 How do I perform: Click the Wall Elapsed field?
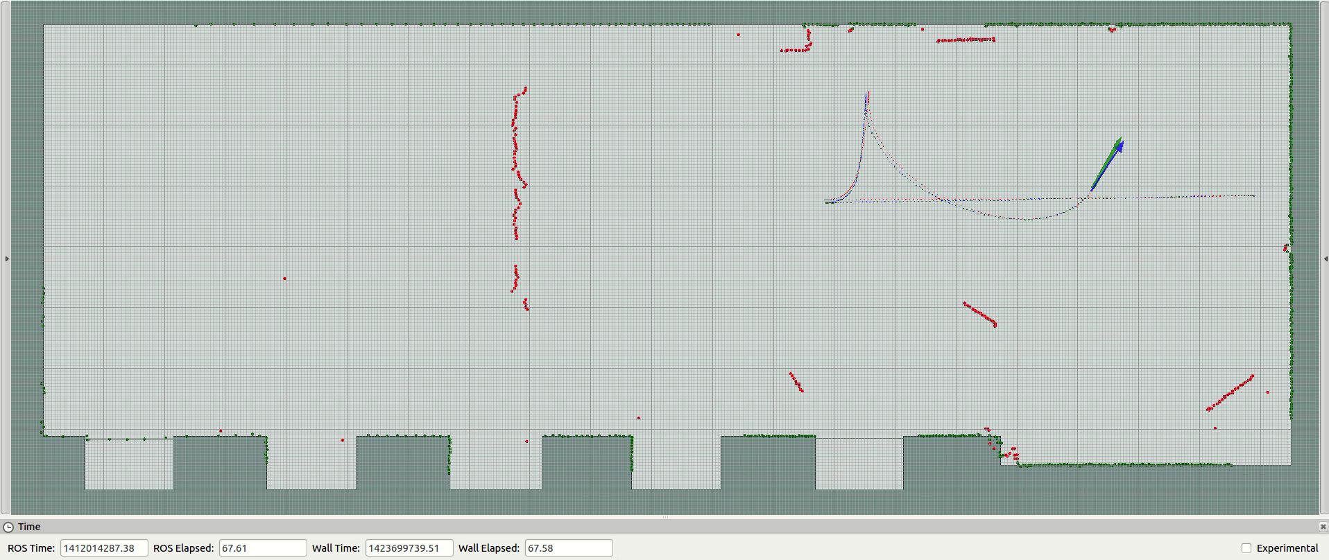point(569,548)
